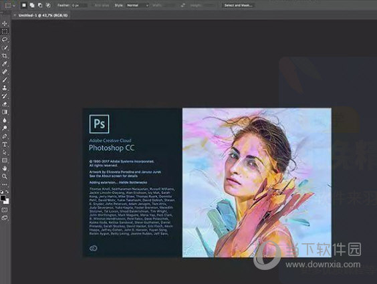Select the History Brush tool
The image size is (377, 284).
pyautogui.click(x=4, y=96)
